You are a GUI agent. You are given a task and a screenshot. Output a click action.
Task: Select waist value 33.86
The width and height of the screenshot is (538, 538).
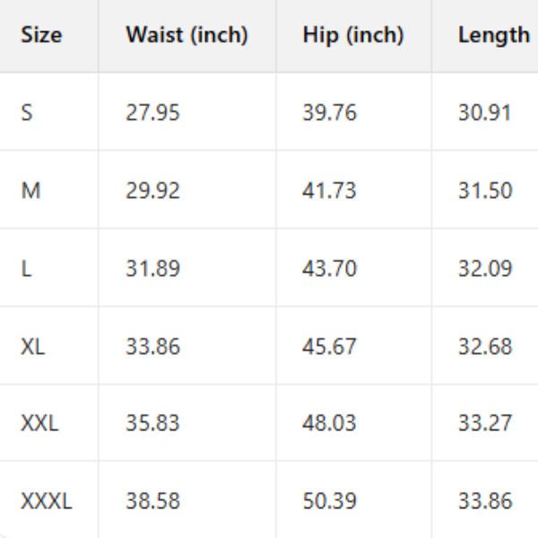click(152, 346)
